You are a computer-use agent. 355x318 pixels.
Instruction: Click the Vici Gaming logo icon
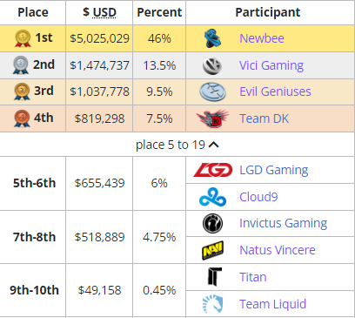[x=212, y=65]
